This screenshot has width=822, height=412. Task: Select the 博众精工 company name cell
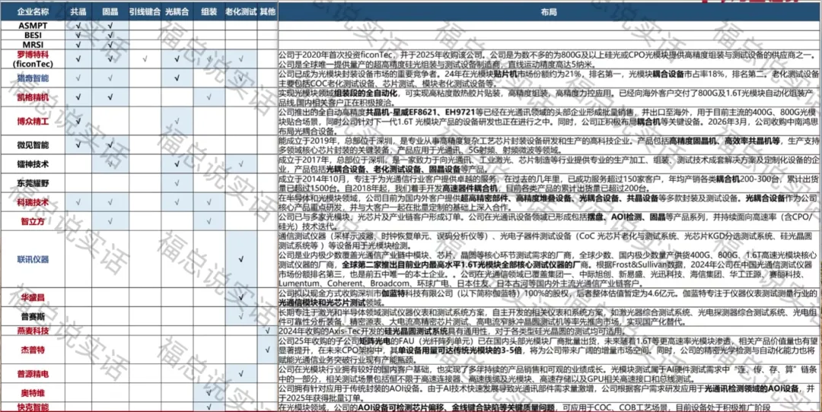[x=32, y=121]
